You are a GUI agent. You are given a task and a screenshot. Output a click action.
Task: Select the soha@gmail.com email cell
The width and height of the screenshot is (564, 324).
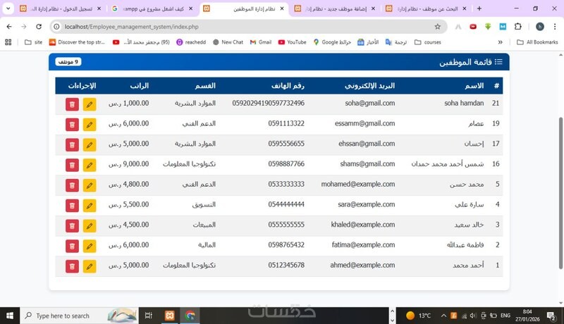pyautogui.click(x=369, y=103)
